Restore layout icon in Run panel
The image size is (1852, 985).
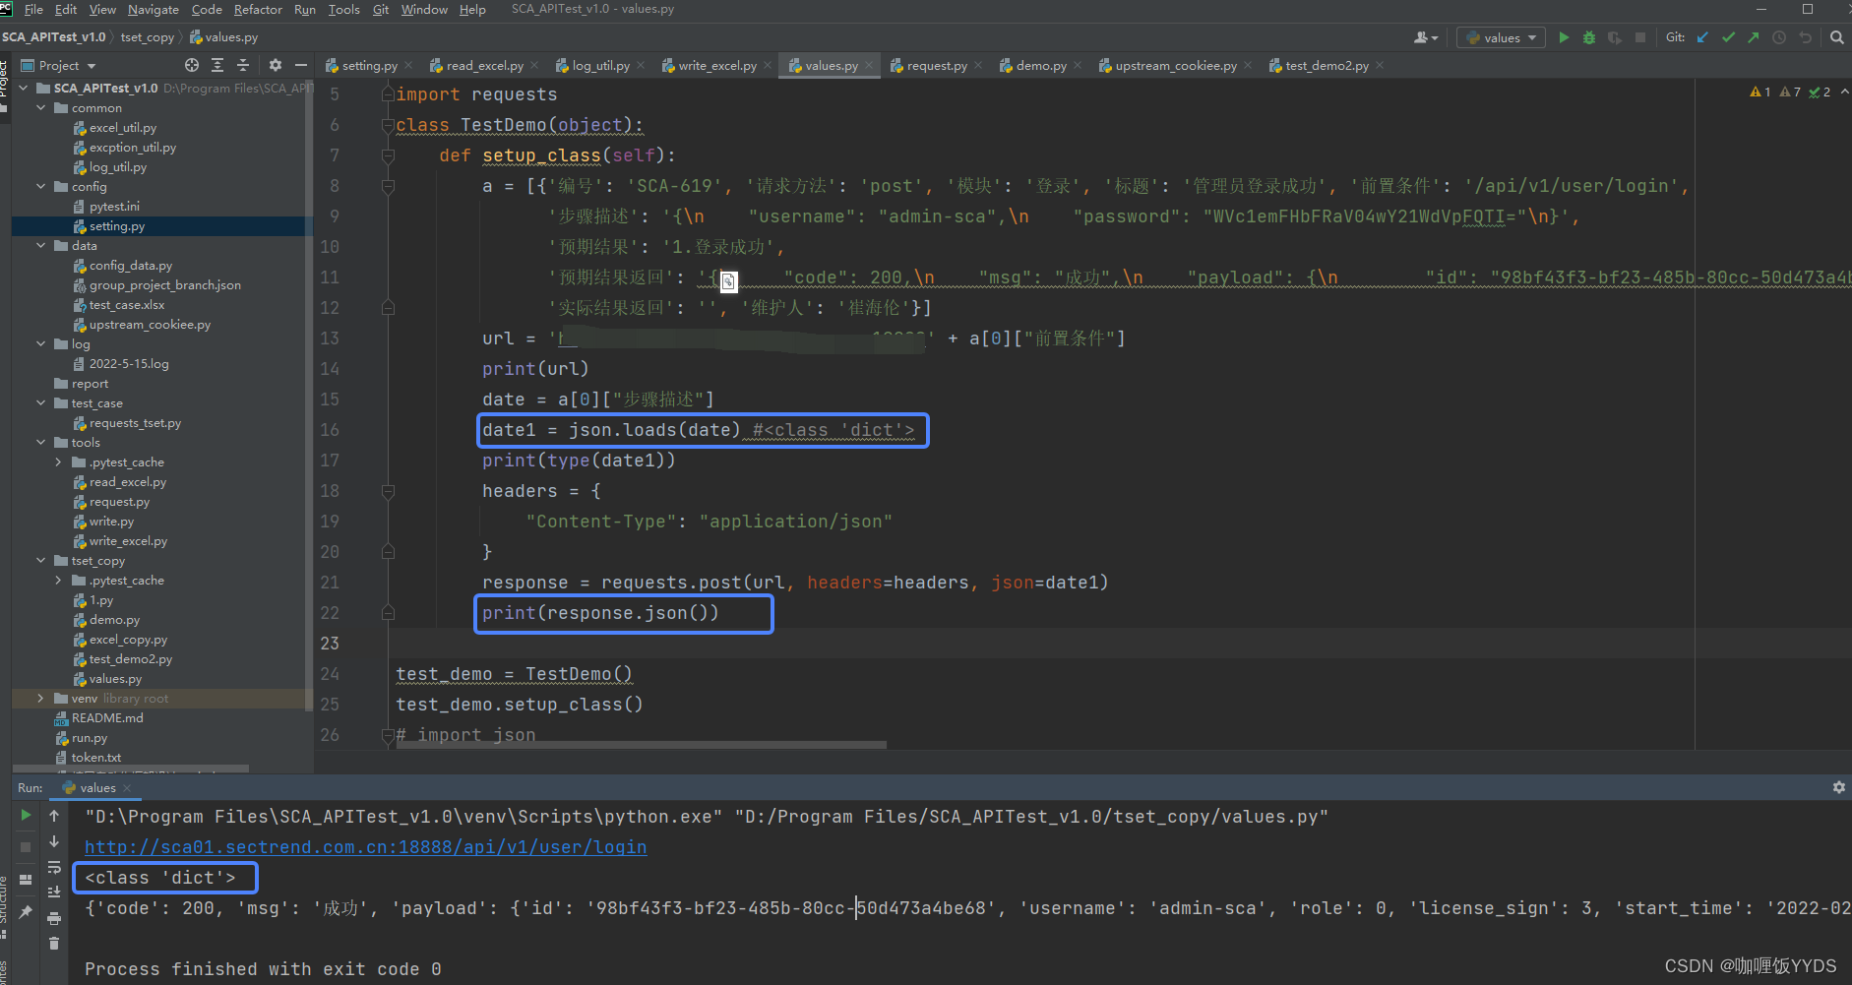pos(26,880)
